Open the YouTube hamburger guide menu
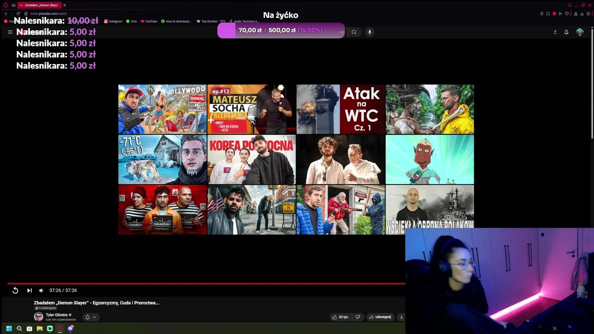Image resolution: width=594 pixels, height=334 pixels. pyautogui.click(x=10, y=32)
